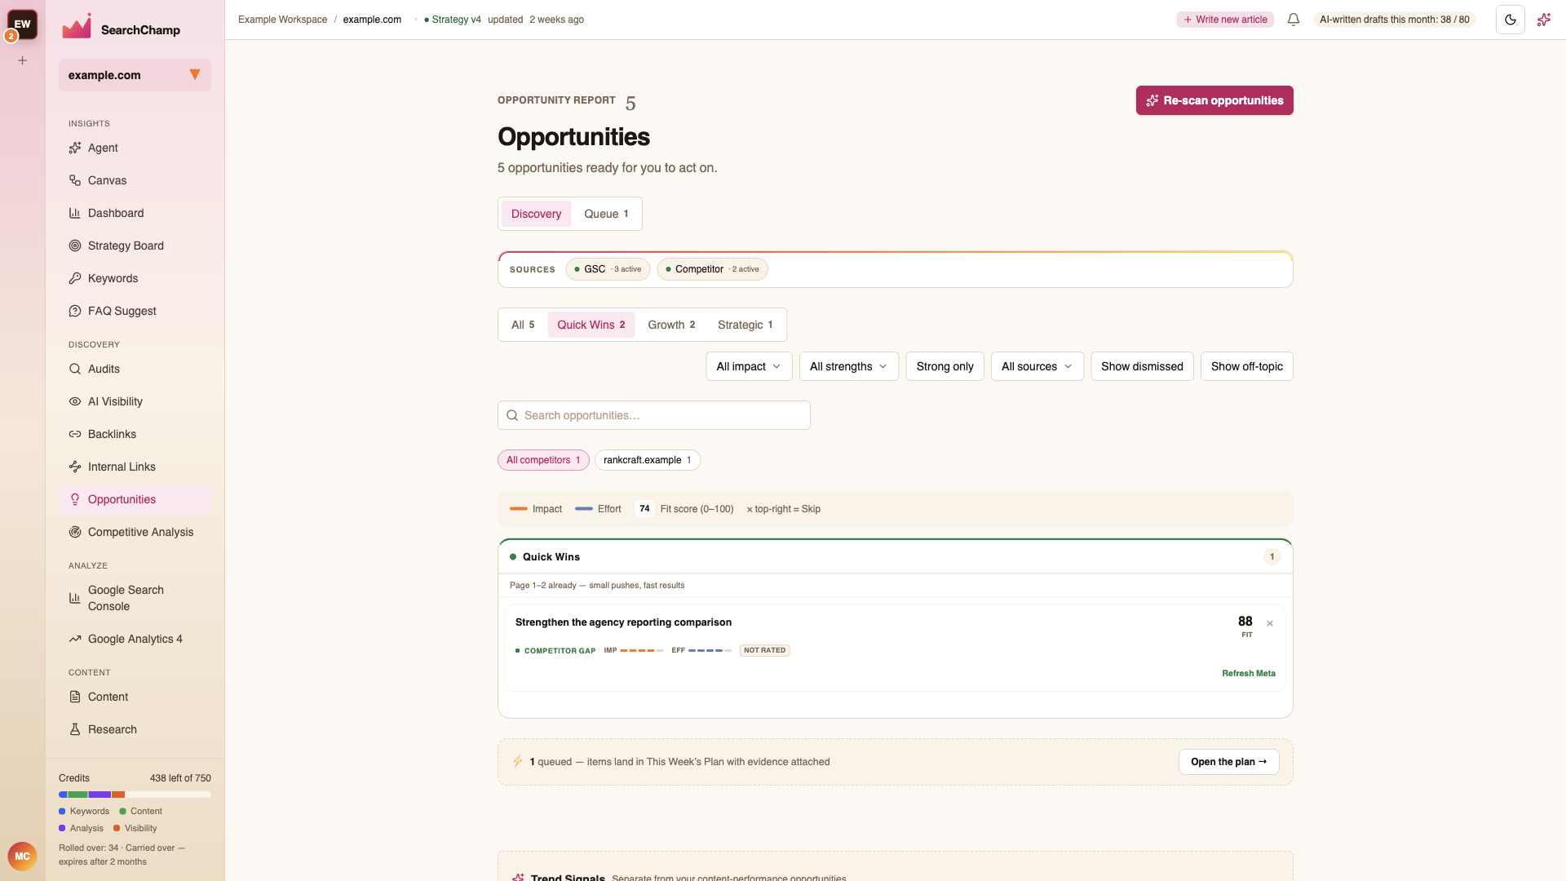
Task: Open the AI Visibility eye icon
Action: click(75, 401)
